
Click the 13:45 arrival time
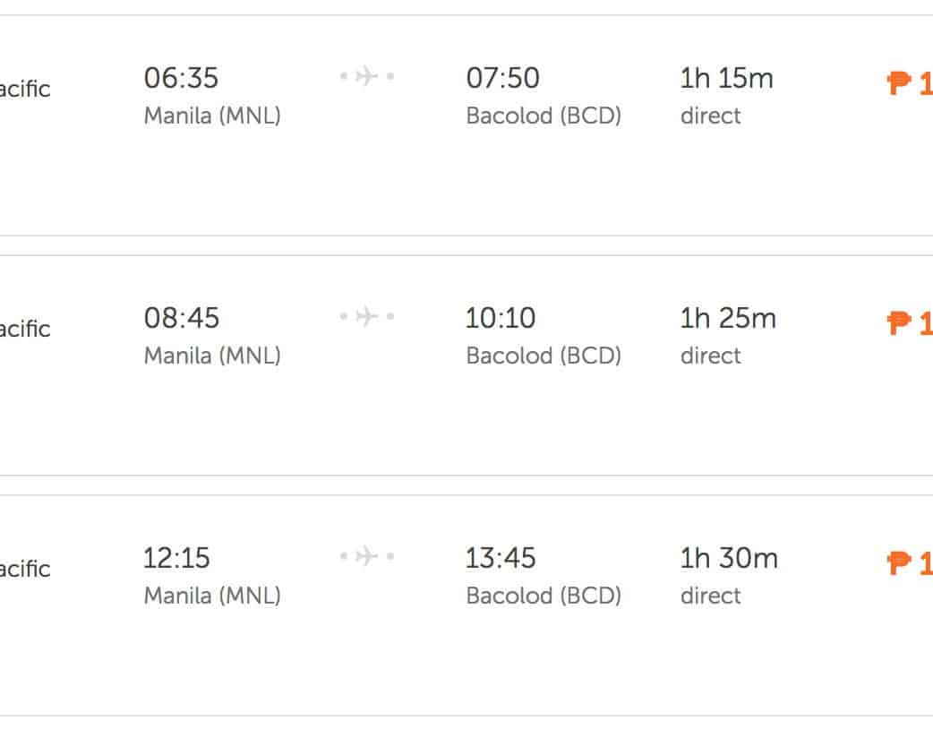tap(501, 558)
